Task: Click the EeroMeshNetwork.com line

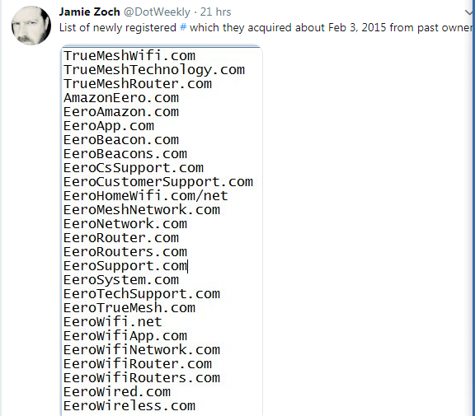Action: (142, 210)
